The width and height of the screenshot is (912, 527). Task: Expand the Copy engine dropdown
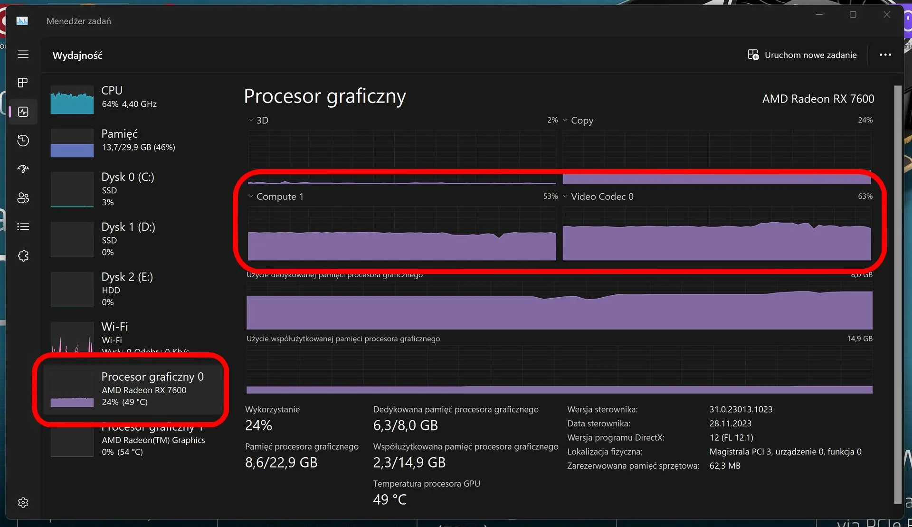point(578,121)
